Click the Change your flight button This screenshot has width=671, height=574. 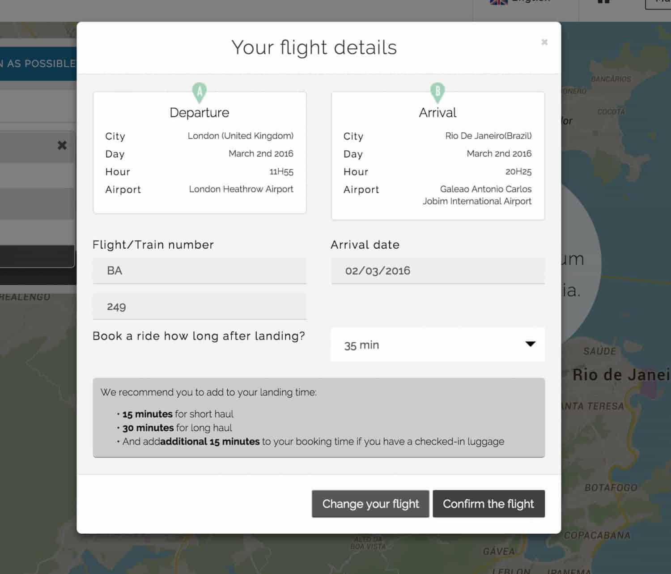[370, 504]
